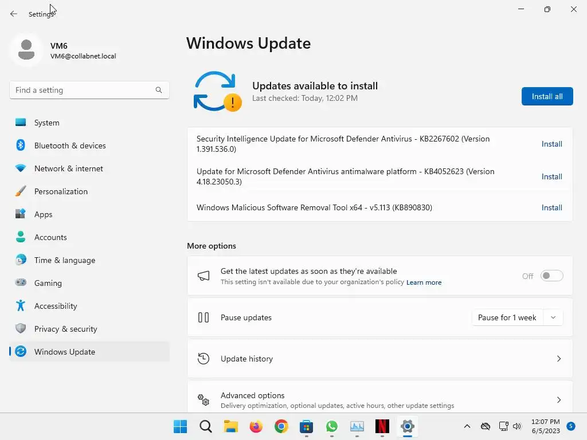The height and width of the screenshot is (440, 587).
Task: Install Security Intelligence Update KB2267602
Action: (552, 144)
